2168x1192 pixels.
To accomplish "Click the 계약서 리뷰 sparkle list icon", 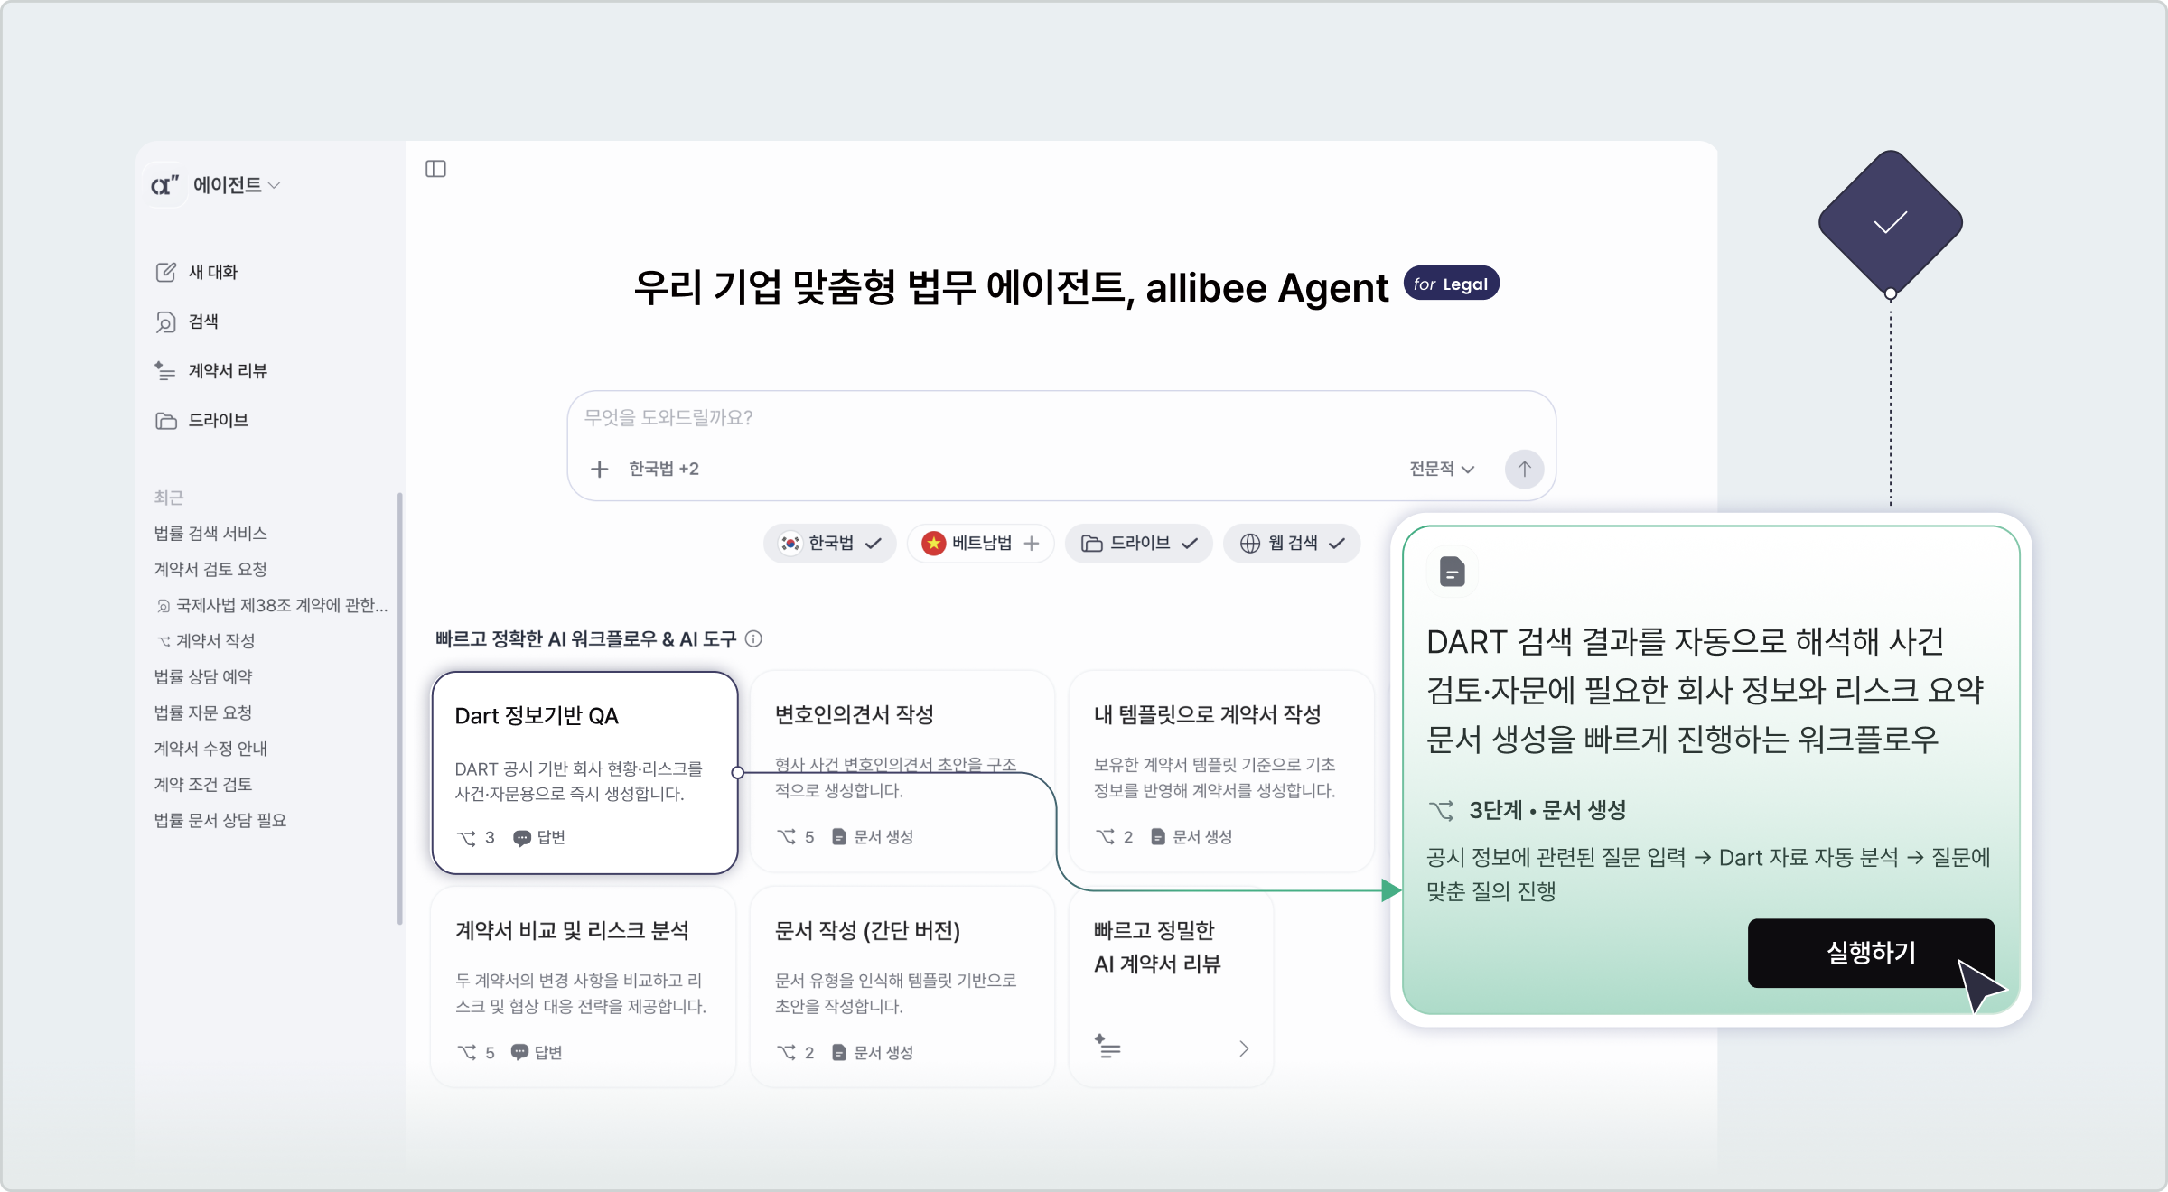I will (165, 370).
